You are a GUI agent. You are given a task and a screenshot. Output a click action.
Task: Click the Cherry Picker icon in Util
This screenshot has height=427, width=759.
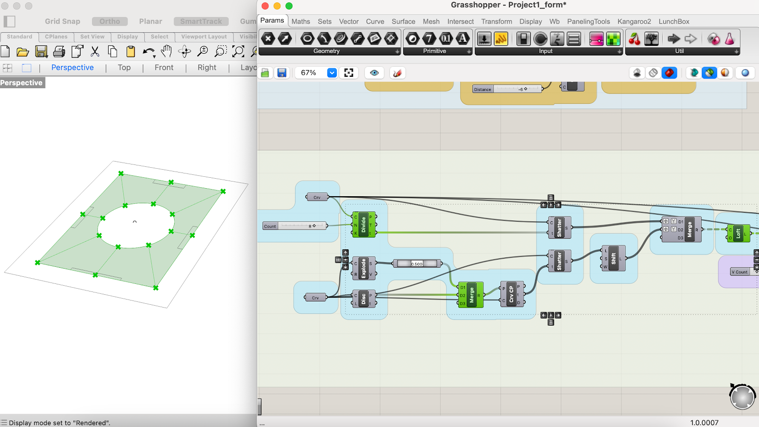635,38
